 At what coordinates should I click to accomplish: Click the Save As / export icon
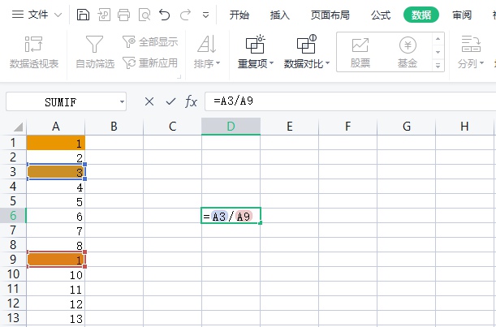pyautogui.click(x=104, y=15)
